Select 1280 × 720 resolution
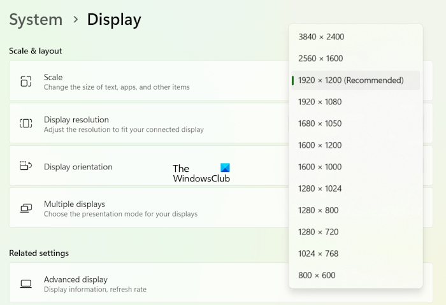 tap(318, 232)
